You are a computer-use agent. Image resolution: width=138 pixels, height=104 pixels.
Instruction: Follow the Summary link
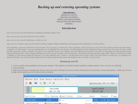click(x=69, y=24)
